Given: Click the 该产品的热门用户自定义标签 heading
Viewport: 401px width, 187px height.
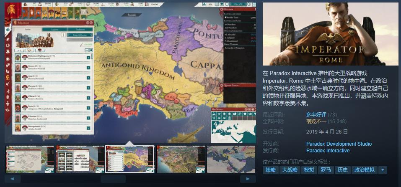Looking at the screenshot, I should click(296, 162).
